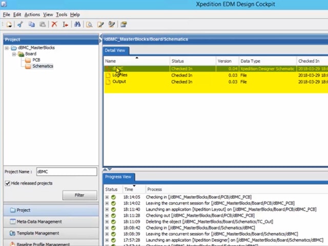
Task: Expand the 18:14:05 Checking in progress entry
Action: tap(107, 197)
